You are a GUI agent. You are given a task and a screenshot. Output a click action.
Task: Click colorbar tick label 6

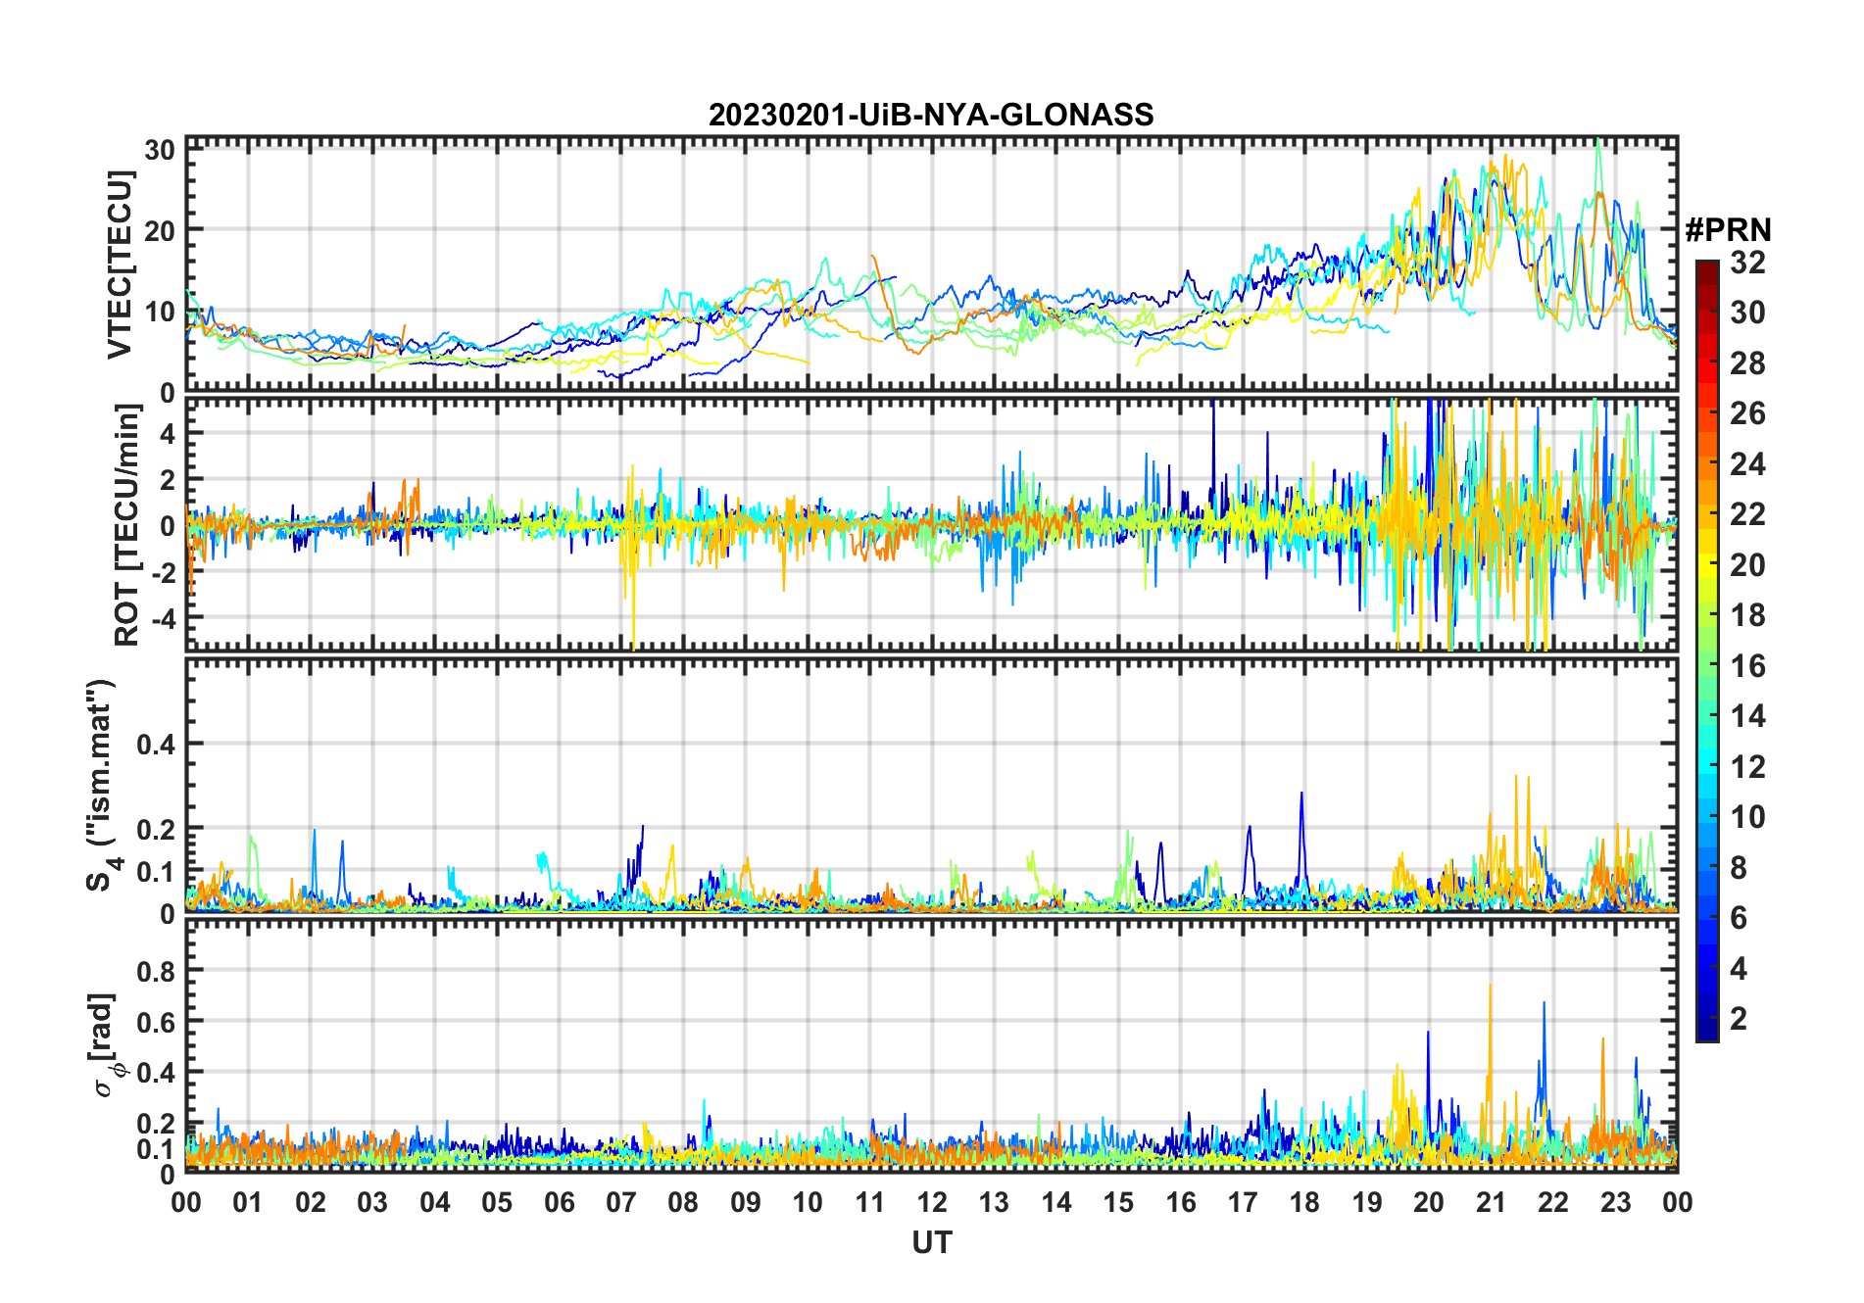coord(1739,918)
